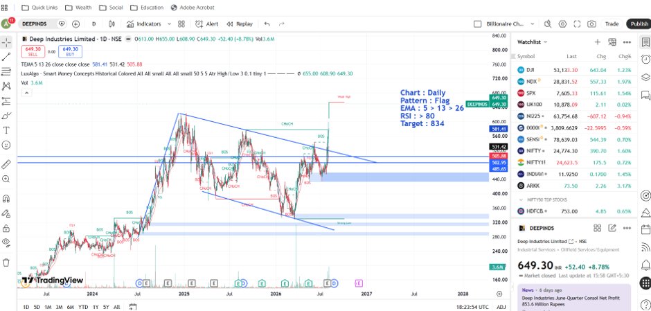Select the trend line drawing tool
651x311 pixels.
tap(6, 57)
